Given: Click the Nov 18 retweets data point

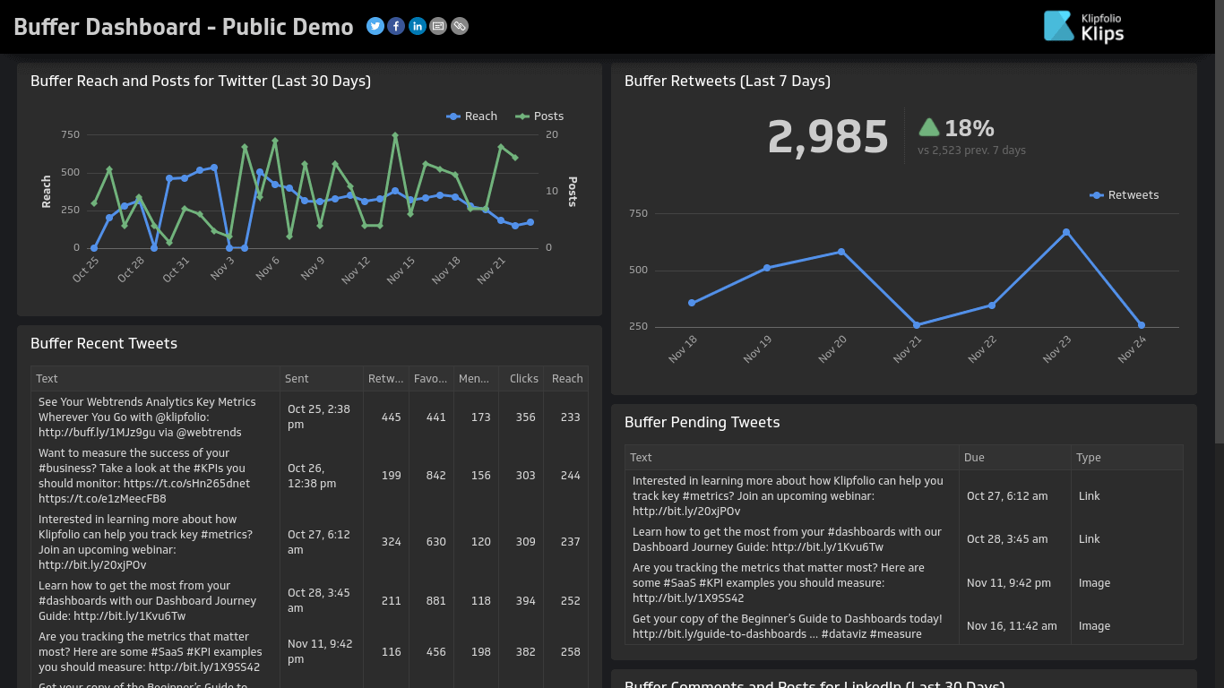Looking at the screenshot, I should click(x=692, y=303).
